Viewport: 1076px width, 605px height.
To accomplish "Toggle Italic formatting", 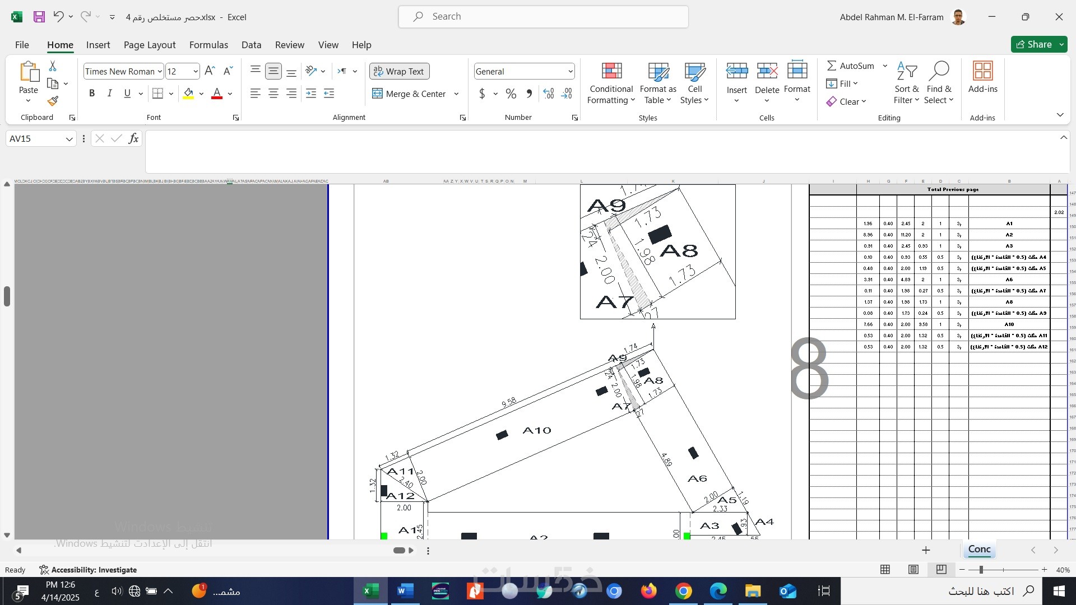I will tap(110, 94).
